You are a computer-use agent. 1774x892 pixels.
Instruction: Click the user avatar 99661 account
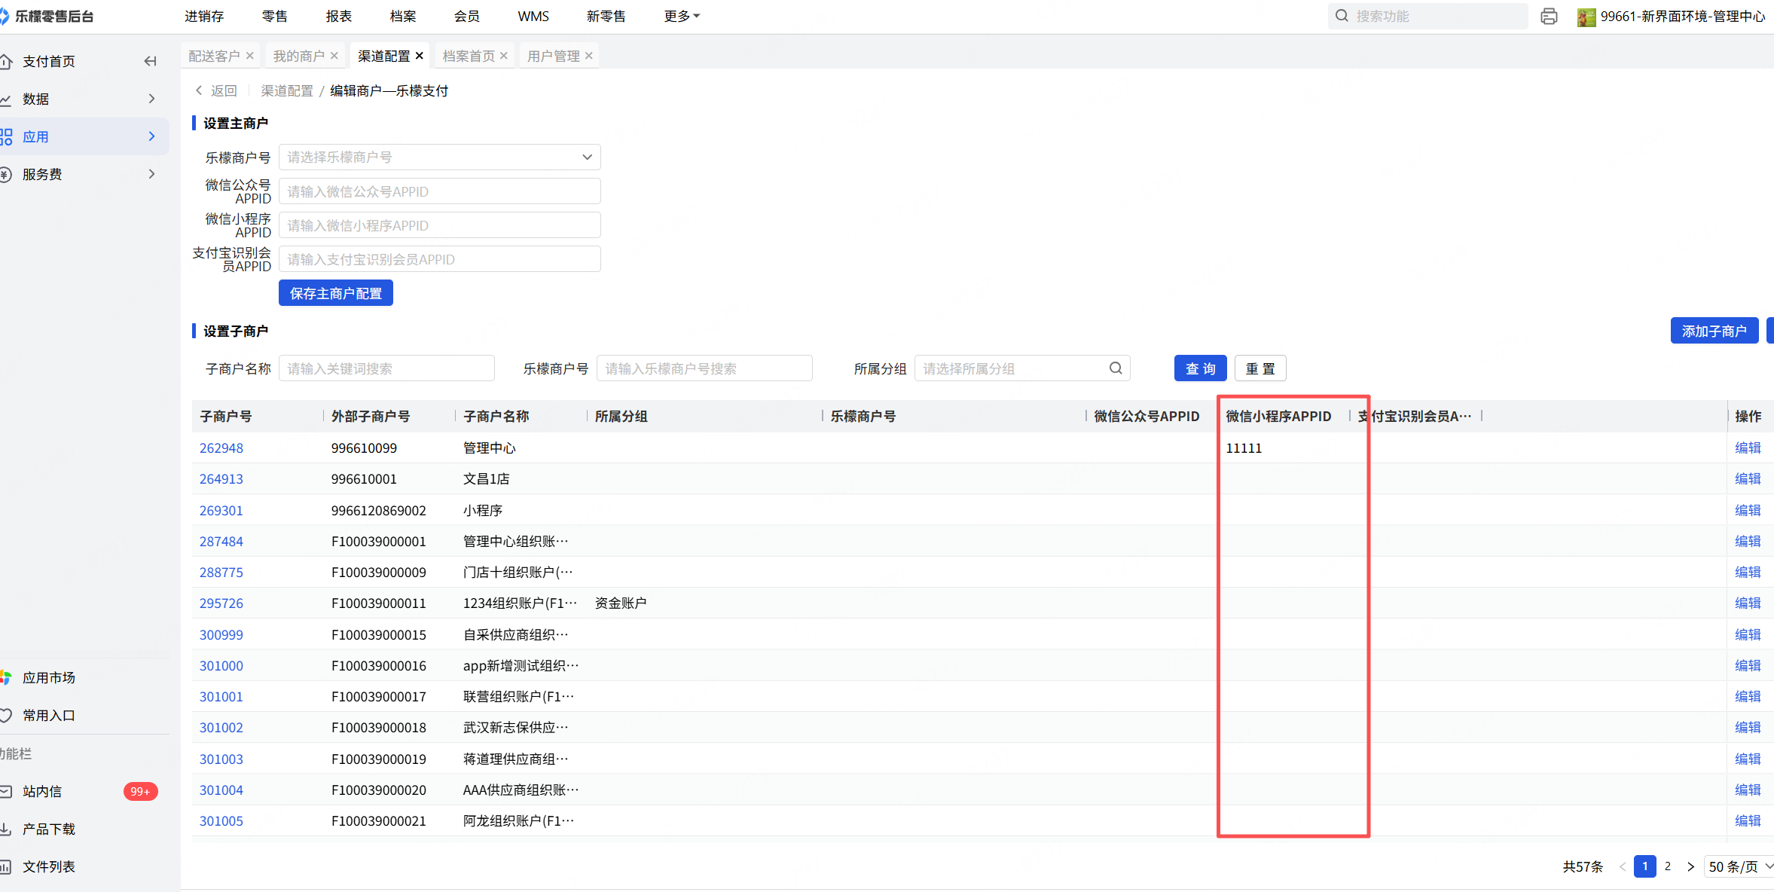pyautogui.click(x=1586, y=17)
